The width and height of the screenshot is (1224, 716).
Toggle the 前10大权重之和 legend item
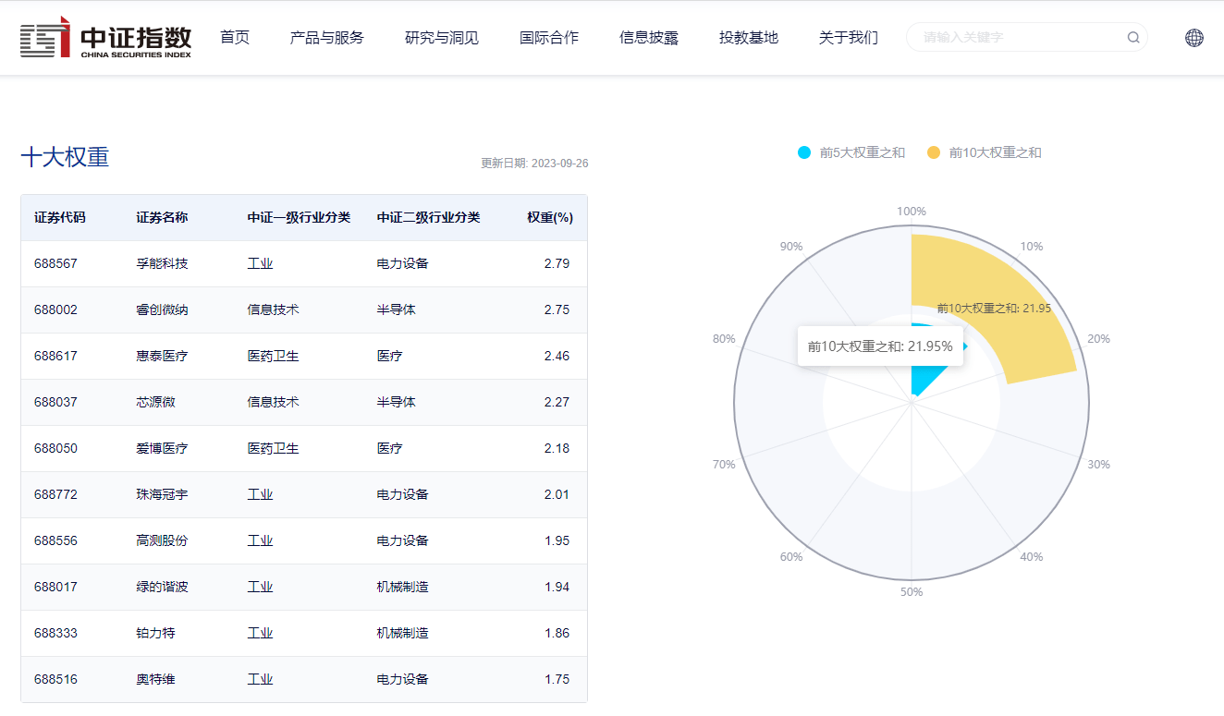[x=984, y=152]
